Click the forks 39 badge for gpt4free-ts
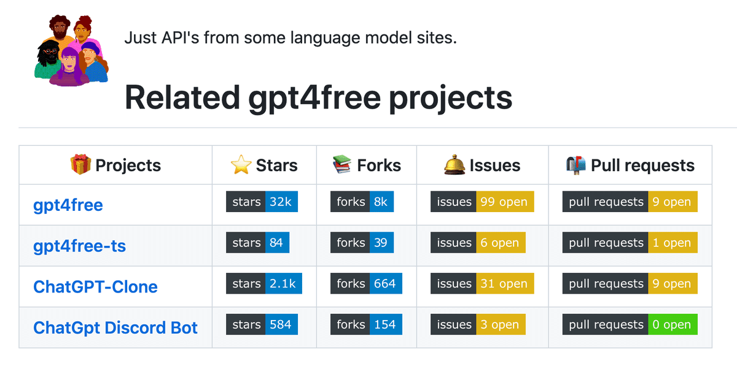Image resolution: width=737 pixels, height=366 pixels. (362, 242)
